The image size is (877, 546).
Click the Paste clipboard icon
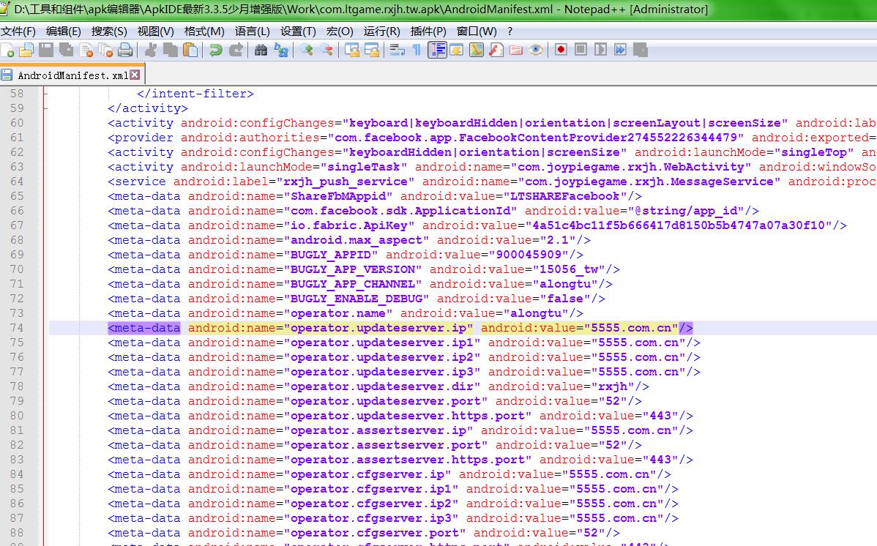pyautogui.click(x=190, y=50)
